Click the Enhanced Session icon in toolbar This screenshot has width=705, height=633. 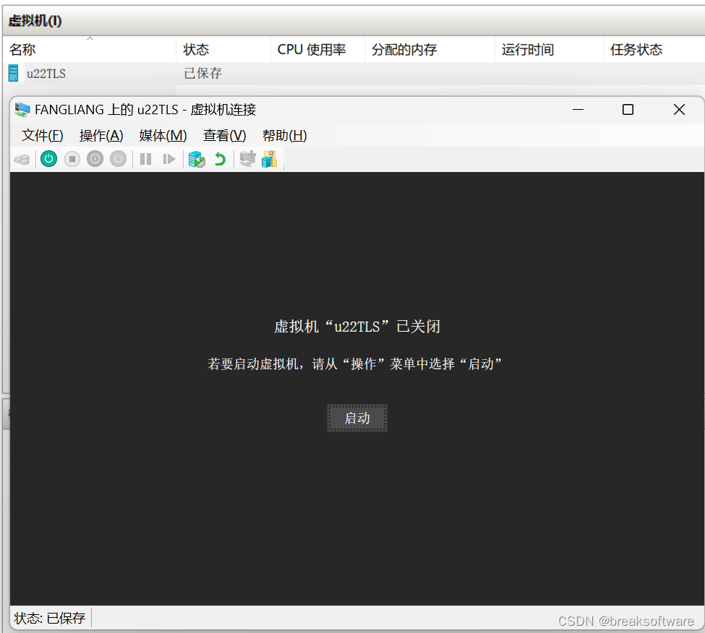247,159
